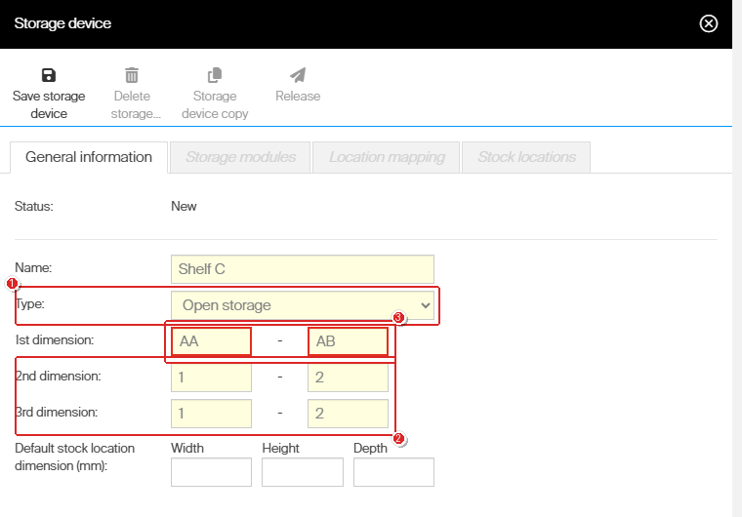
Task: Click the Width input field
Action: point(211,472)
